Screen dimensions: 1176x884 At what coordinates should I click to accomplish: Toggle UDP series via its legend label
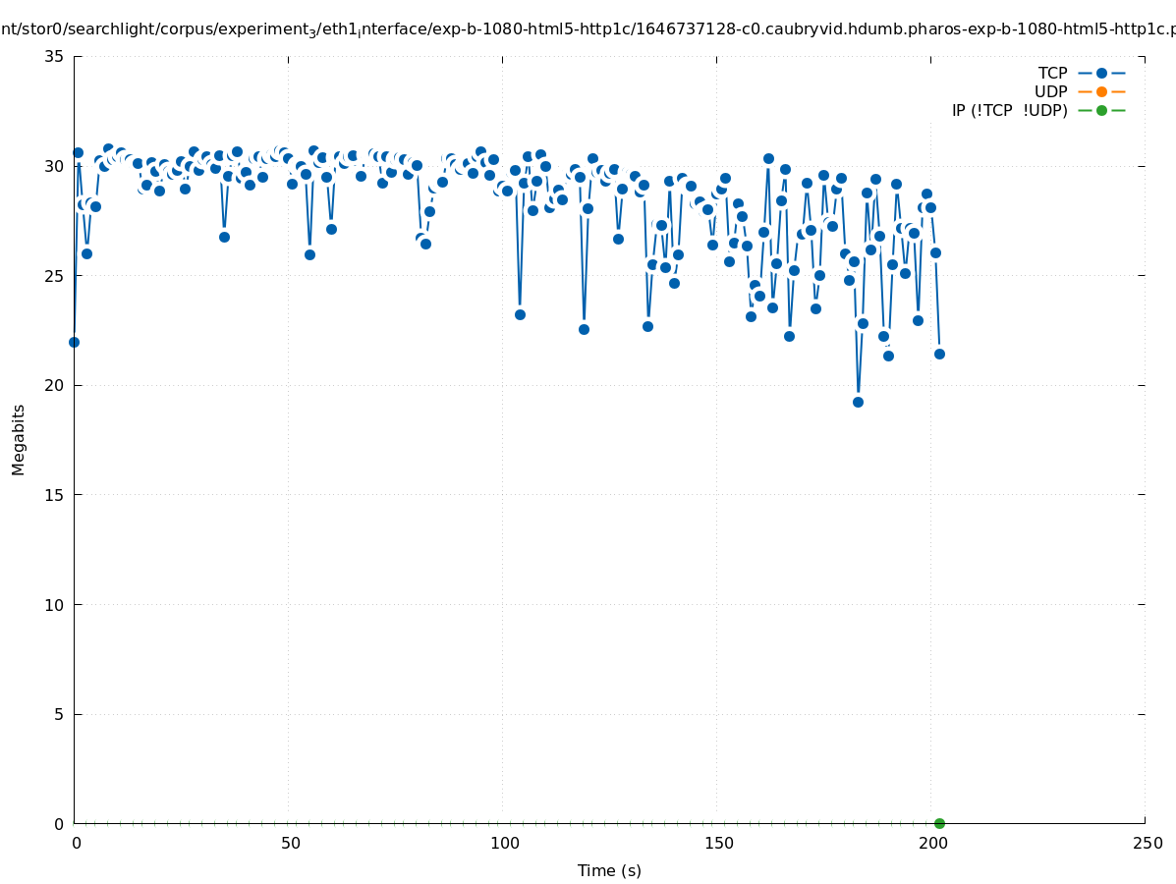pyautogui.click(x=1050, y=91)
